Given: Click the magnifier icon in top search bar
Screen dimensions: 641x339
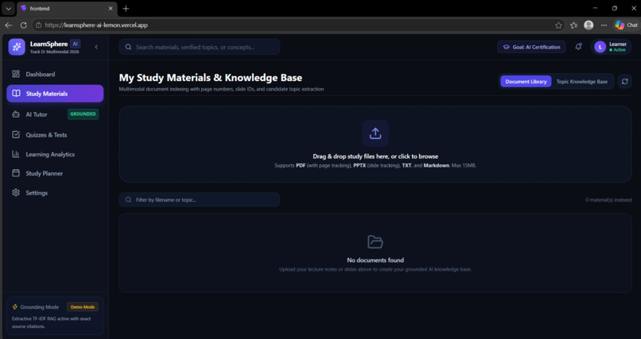Looking at the screenshot, I should [x=128, y=47].
